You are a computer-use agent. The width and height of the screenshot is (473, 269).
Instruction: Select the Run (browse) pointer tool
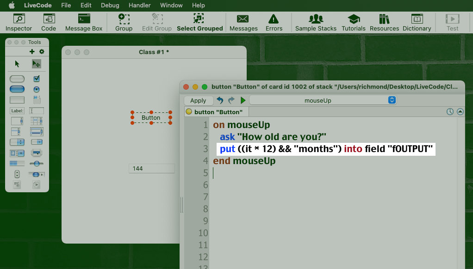click(17, 64)
